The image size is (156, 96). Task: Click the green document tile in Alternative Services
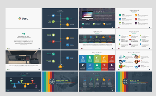pos(90,59)
